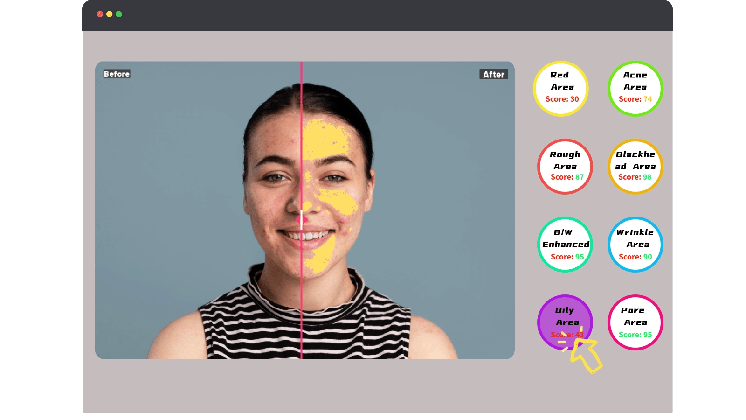Screen dimensions: 746x420
Task: Select the Red Area analysis mode
Action: click(x=561, y=88)
